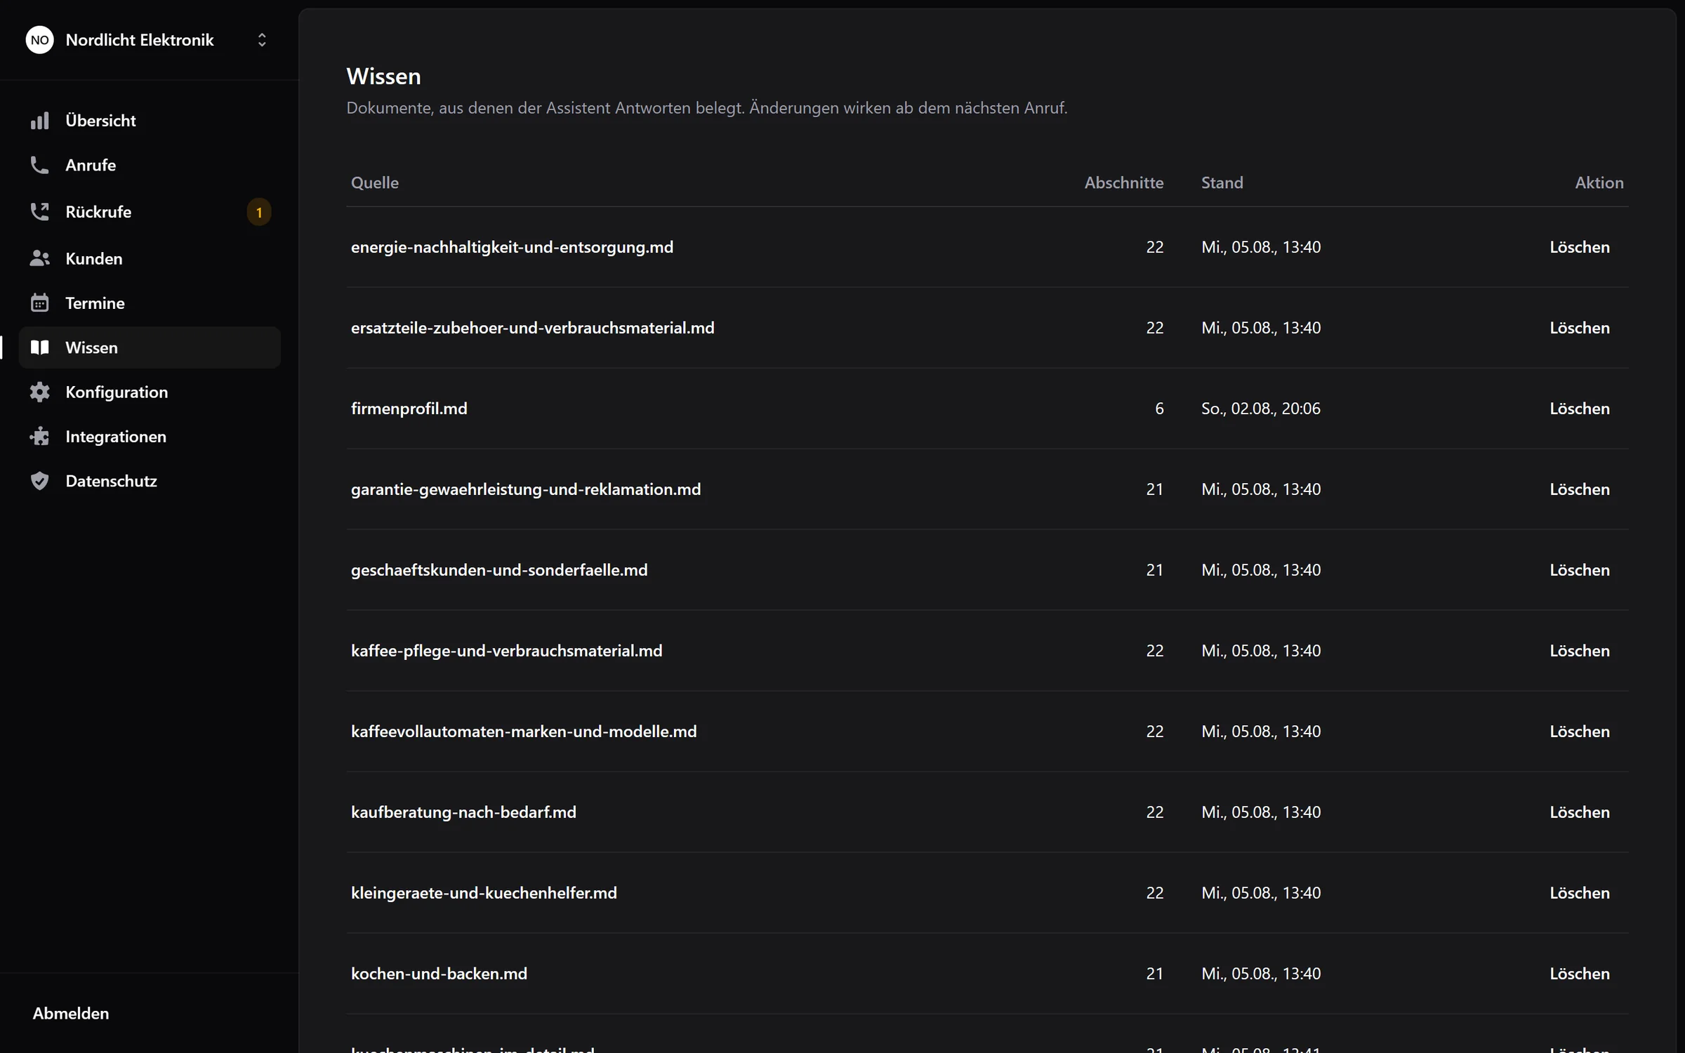Expand the Nordlicht Elektronik account switcher
The height and width of the screenshot is (1053, 1685).
click(x=262, y=40)
